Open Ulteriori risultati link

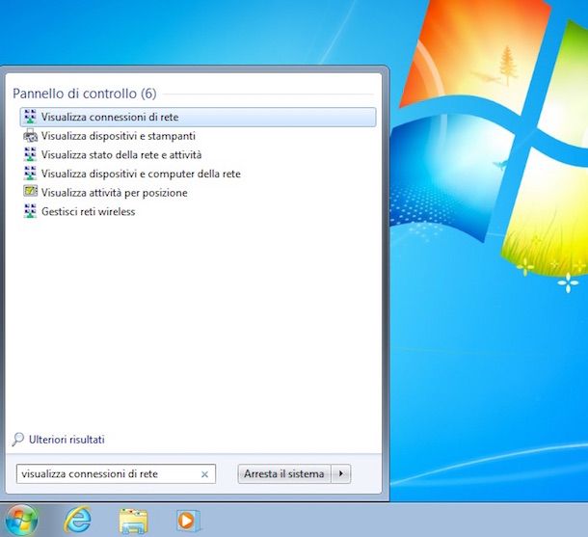click(x=67, y=440)
